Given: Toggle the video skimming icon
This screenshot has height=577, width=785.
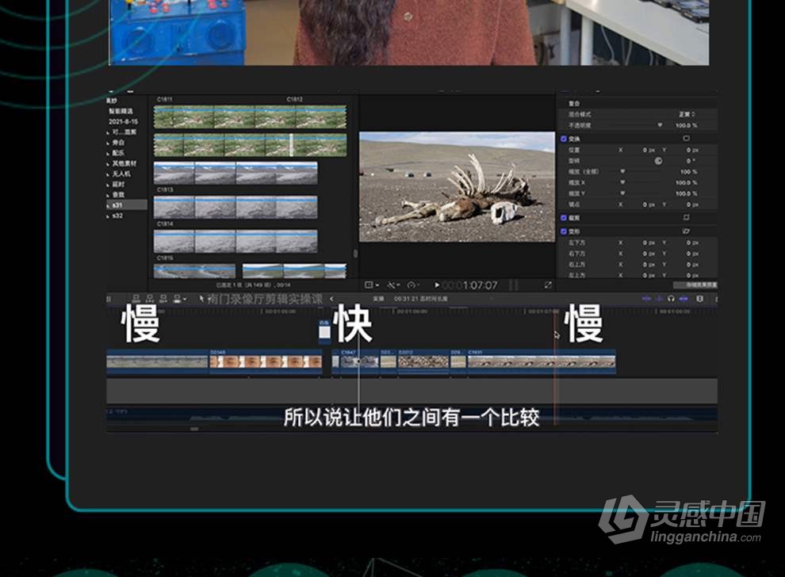Looking at the screenshot, I should coord(646,299).
